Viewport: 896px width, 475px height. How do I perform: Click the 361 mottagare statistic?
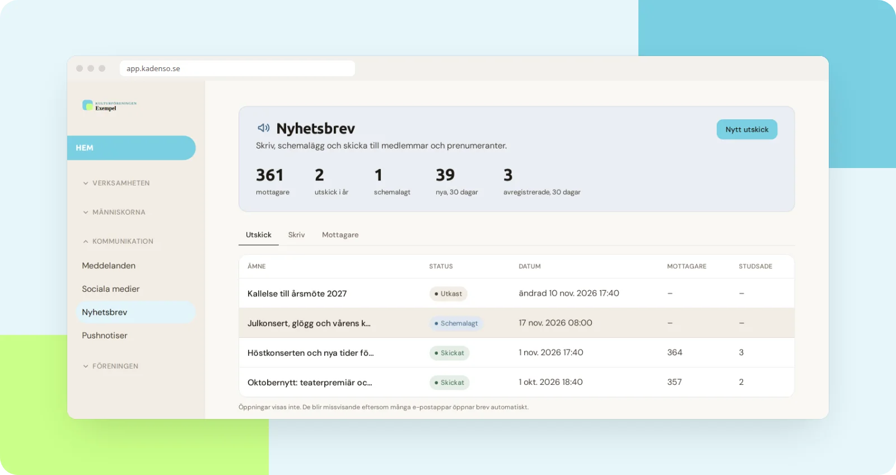click(x=273, y=182)
